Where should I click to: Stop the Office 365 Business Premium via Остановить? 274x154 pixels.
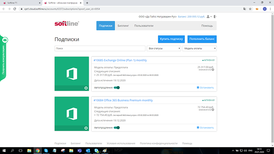tap(205, 128)
